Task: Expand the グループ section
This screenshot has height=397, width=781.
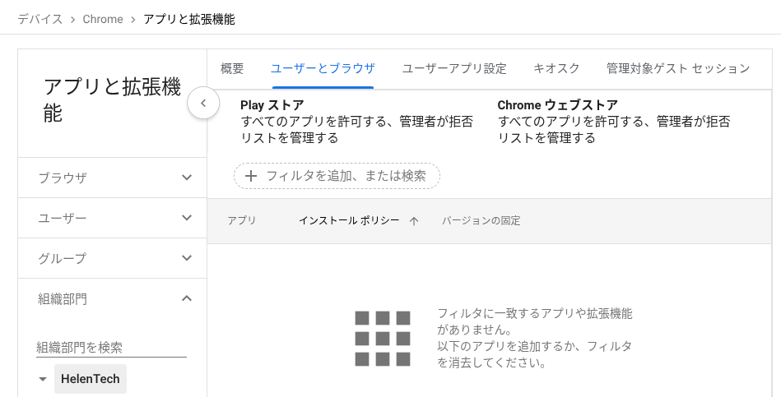Action: tap(187, 258)
